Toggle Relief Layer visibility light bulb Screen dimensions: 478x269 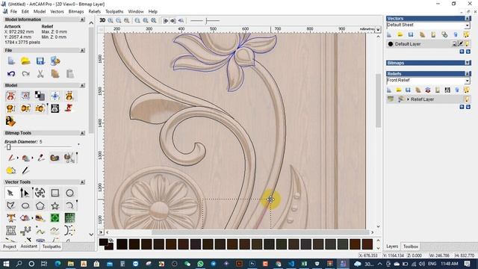click(x=466, y=99)
